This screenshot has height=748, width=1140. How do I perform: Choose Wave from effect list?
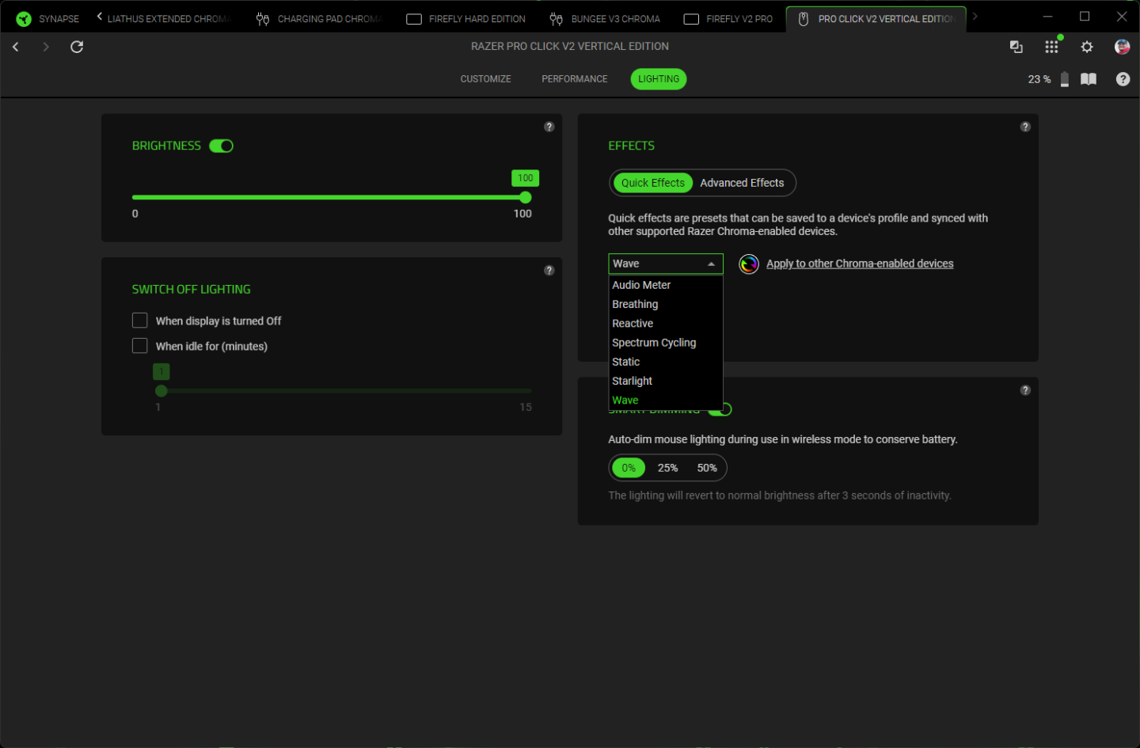[666, 401]
